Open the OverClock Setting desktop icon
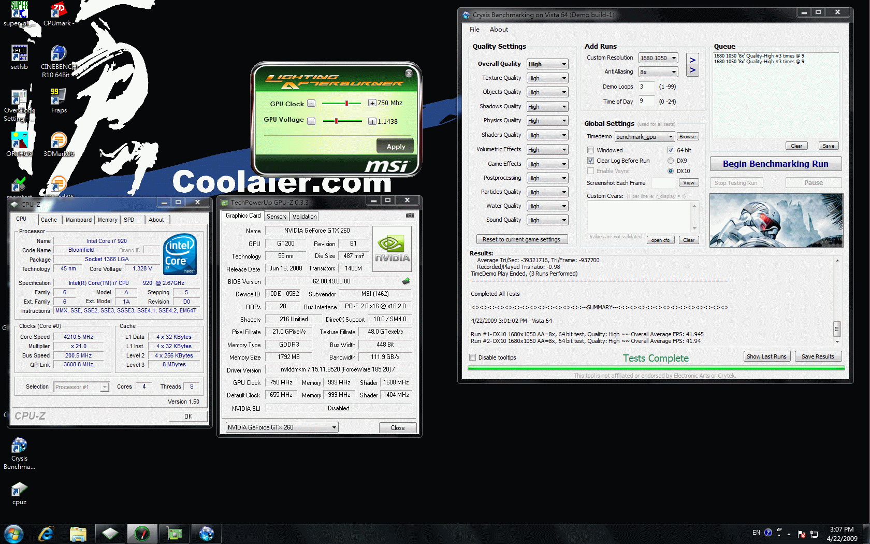 click(20, 105)
